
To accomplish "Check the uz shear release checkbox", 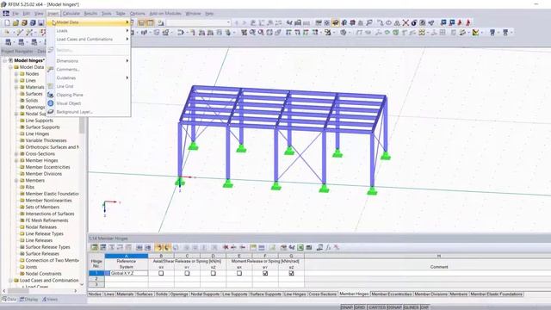I will click(x=214, y=273).
